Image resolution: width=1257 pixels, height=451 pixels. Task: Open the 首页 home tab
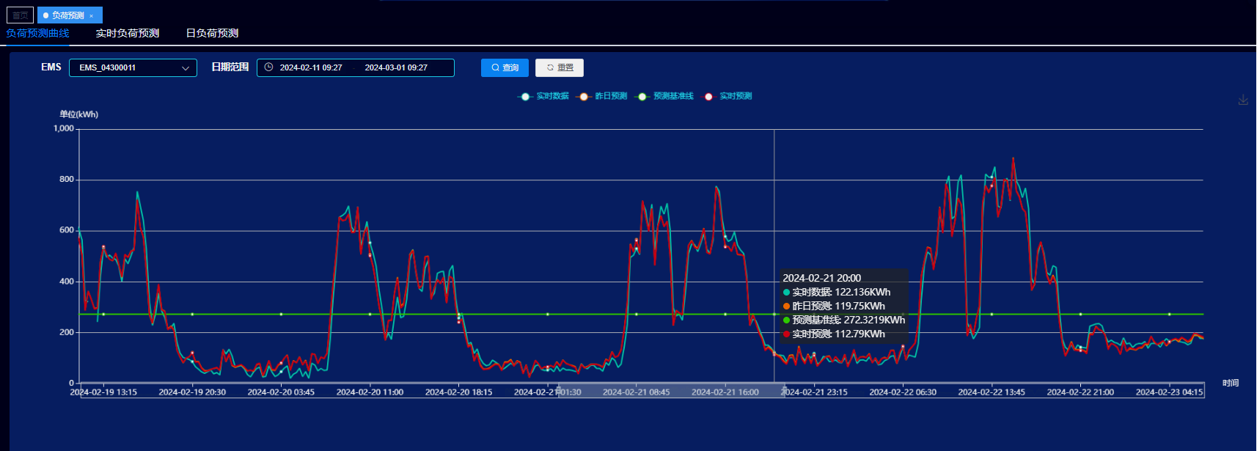click(x=20, y=15)
